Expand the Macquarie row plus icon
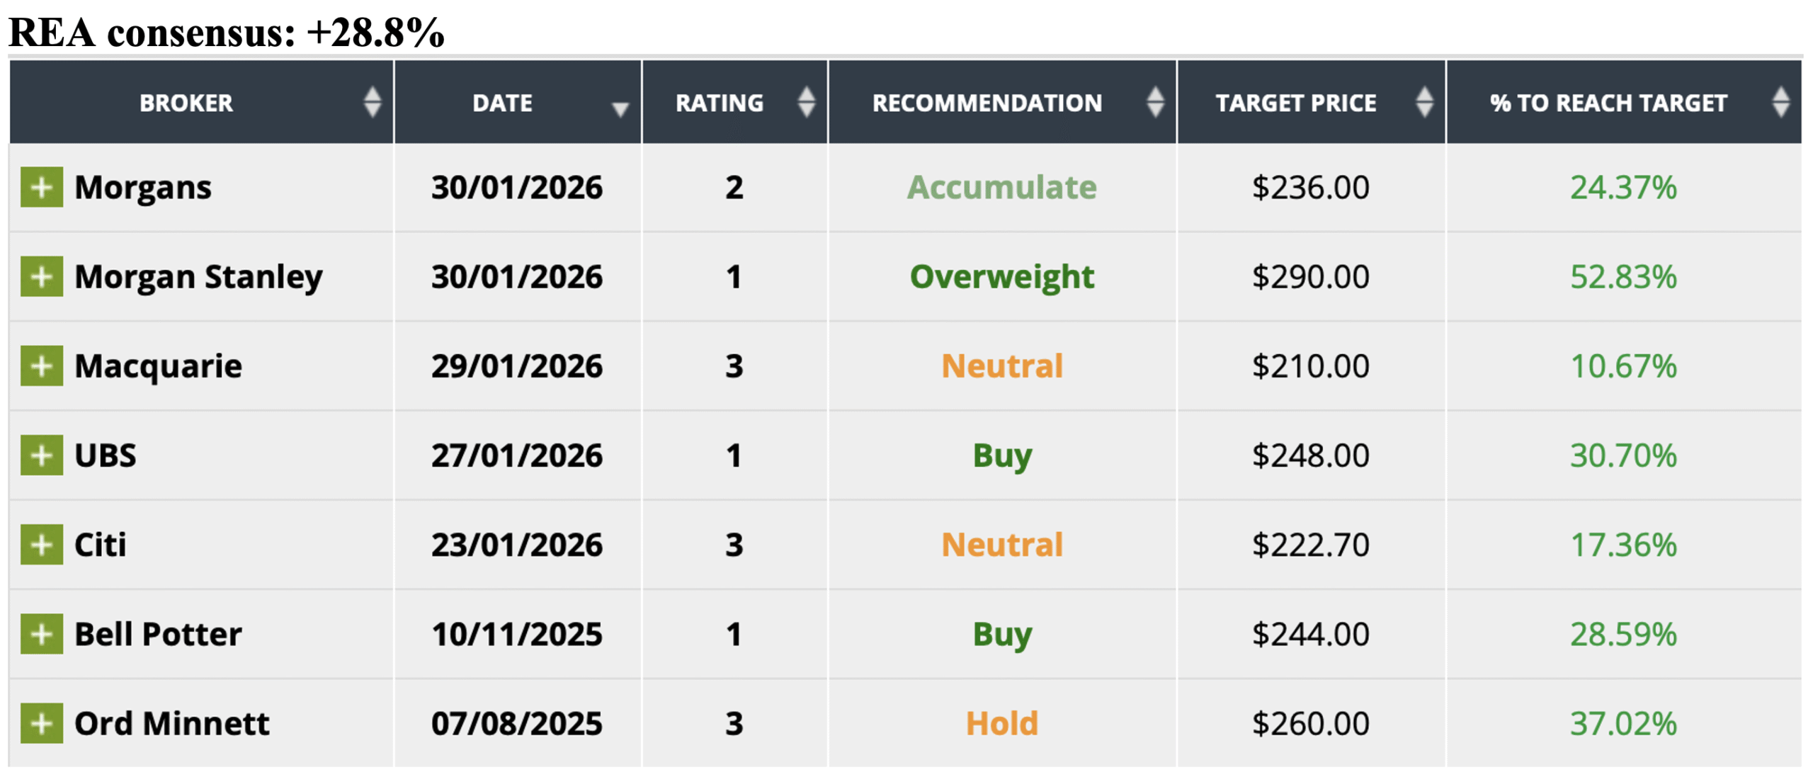Screen dimensions: 1813x782 pos(41,365)
